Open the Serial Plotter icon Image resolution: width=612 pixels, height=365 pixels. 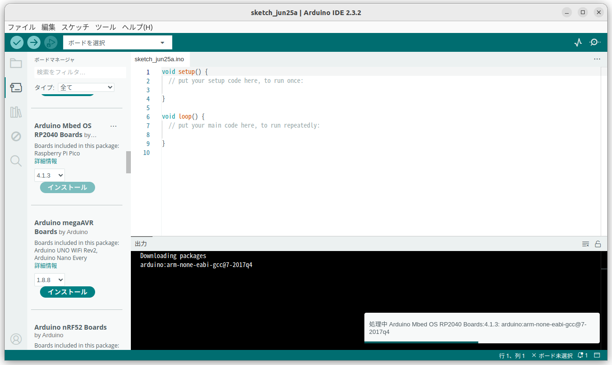(x=578, y=42)
